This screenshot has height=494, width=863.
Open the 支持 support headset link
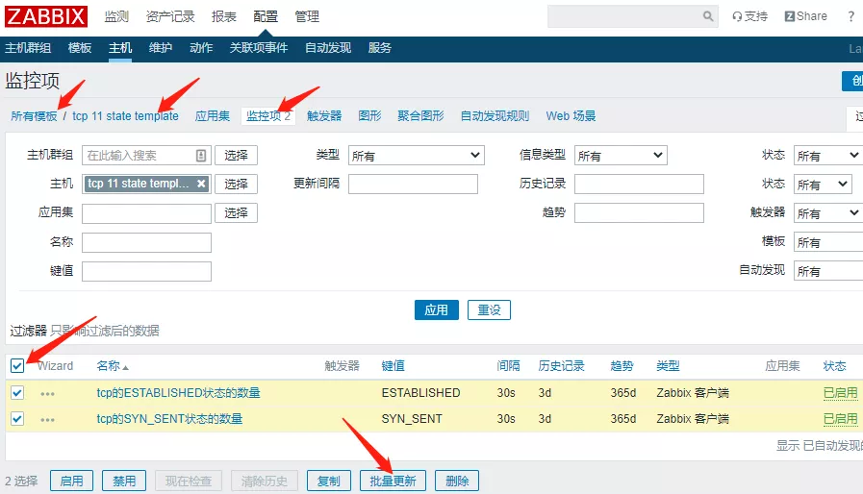[x=750, y=16]
